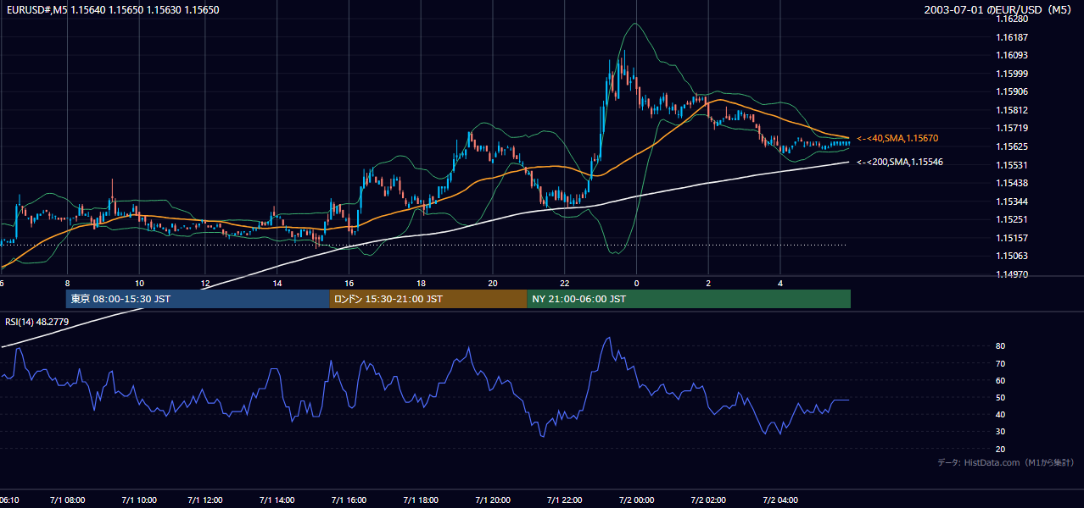
Task: Click the bottom time label 7/1 16:00
Action: point(349,500)
